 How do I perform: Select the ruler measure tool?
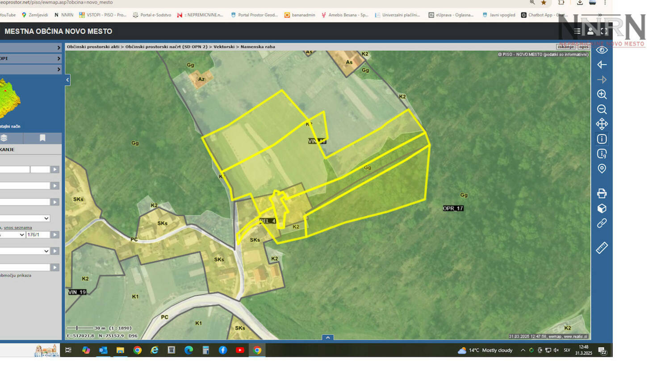pyautogui.click(x=602, y=248)
